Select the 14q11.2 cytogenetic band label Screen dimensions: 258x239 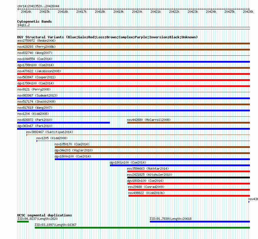click(x=23, y=25)
